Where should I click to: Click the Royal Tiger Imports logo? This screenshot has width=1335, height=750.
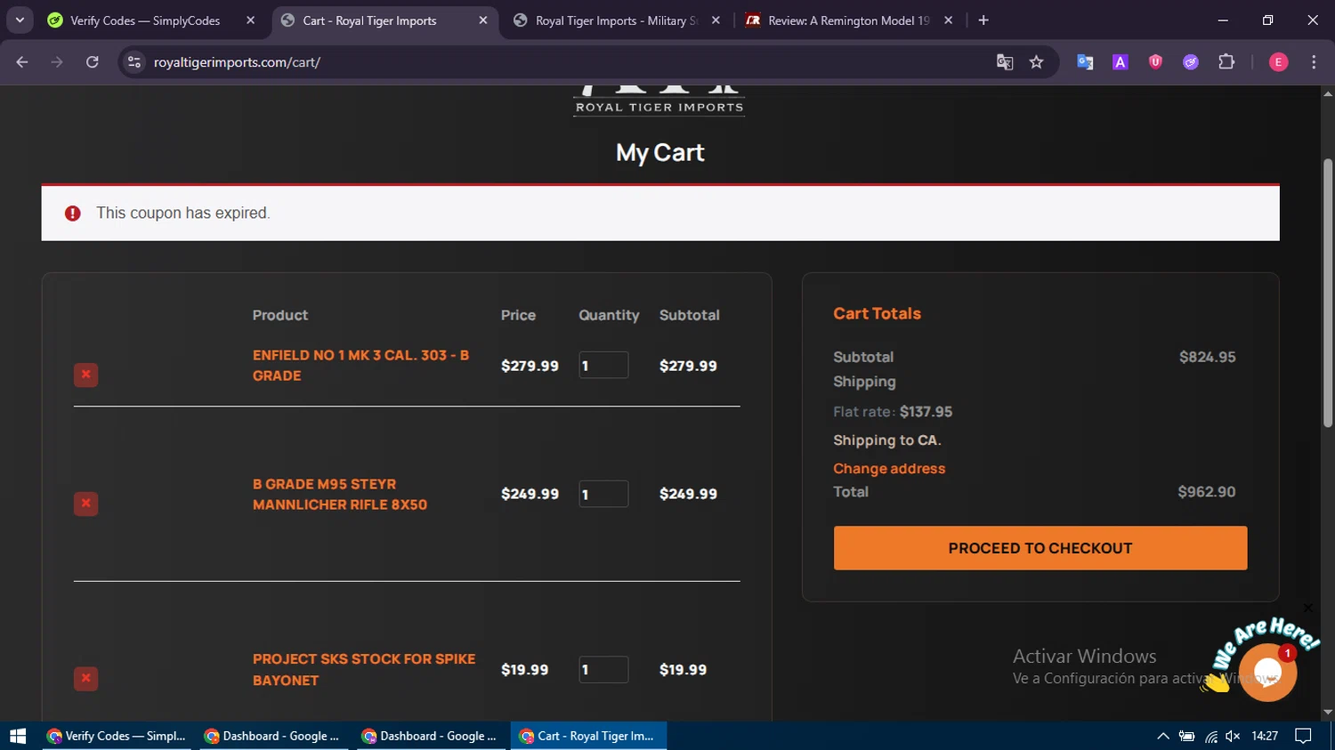point(659,101)
